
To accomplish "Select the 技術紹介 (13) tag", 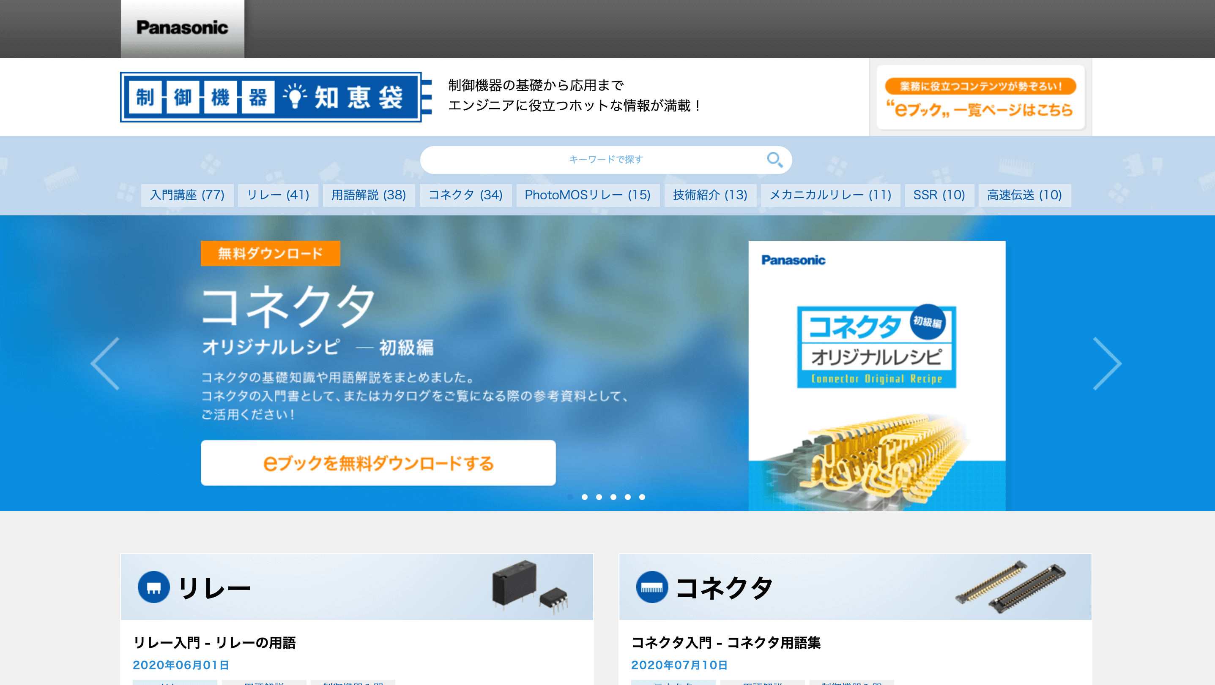I will [x=710, y=195].
